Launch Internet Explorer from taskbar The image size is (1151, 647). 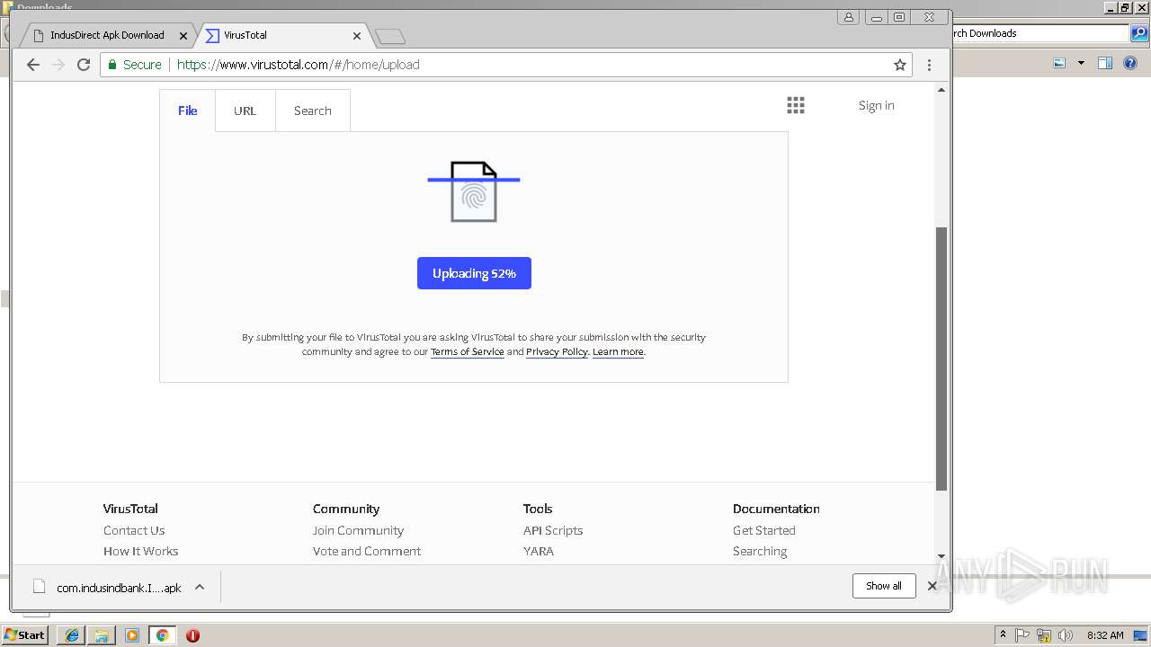pos(71,635)
